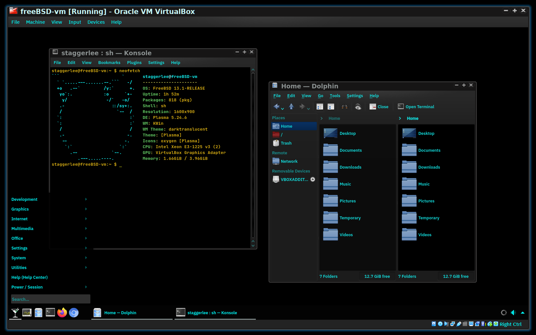The image size is (536, 335).
Task: Launch the terminal quick-launch icon in taskbar
Action: tap(50, 312)
